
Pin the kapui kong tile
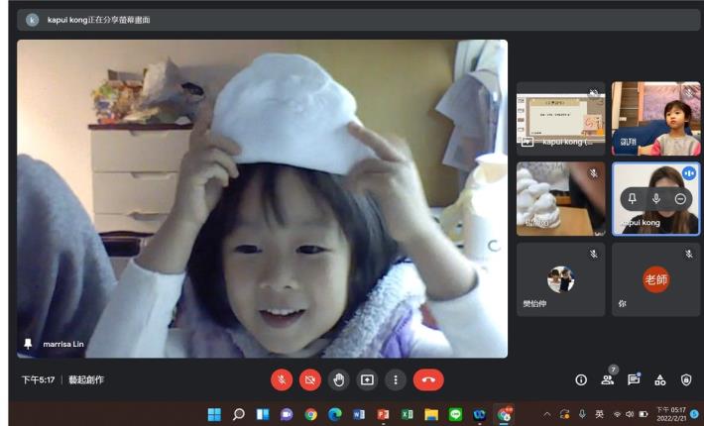tap(632, 199)
